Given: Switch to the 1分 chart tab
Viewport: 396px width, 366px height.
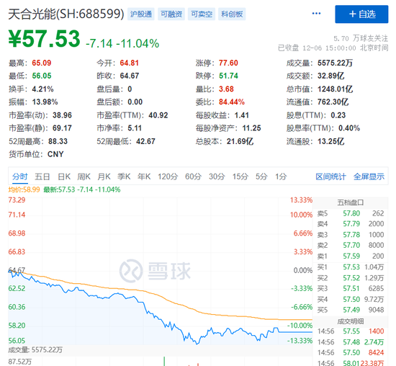Looking at the screenshot, I should click(x=281, y=177).
